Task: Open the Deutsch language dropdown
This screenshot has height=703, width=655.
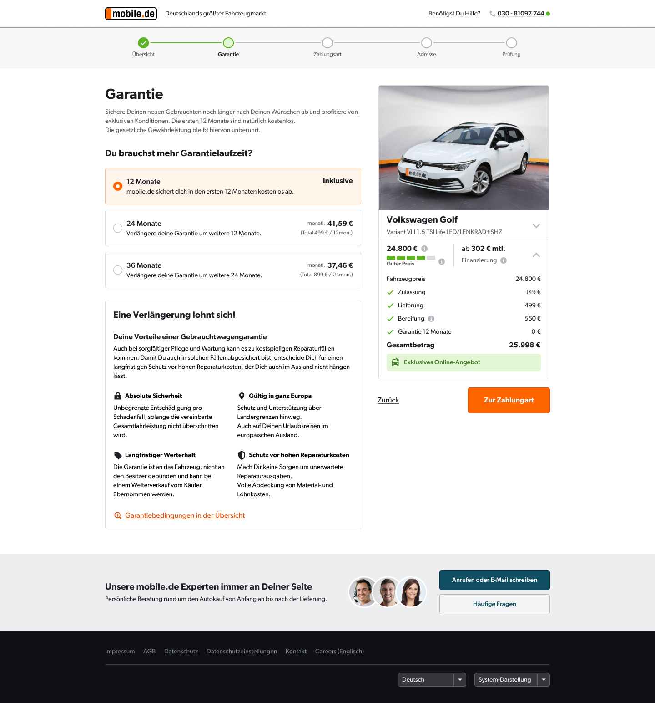Action: (432, 680)
